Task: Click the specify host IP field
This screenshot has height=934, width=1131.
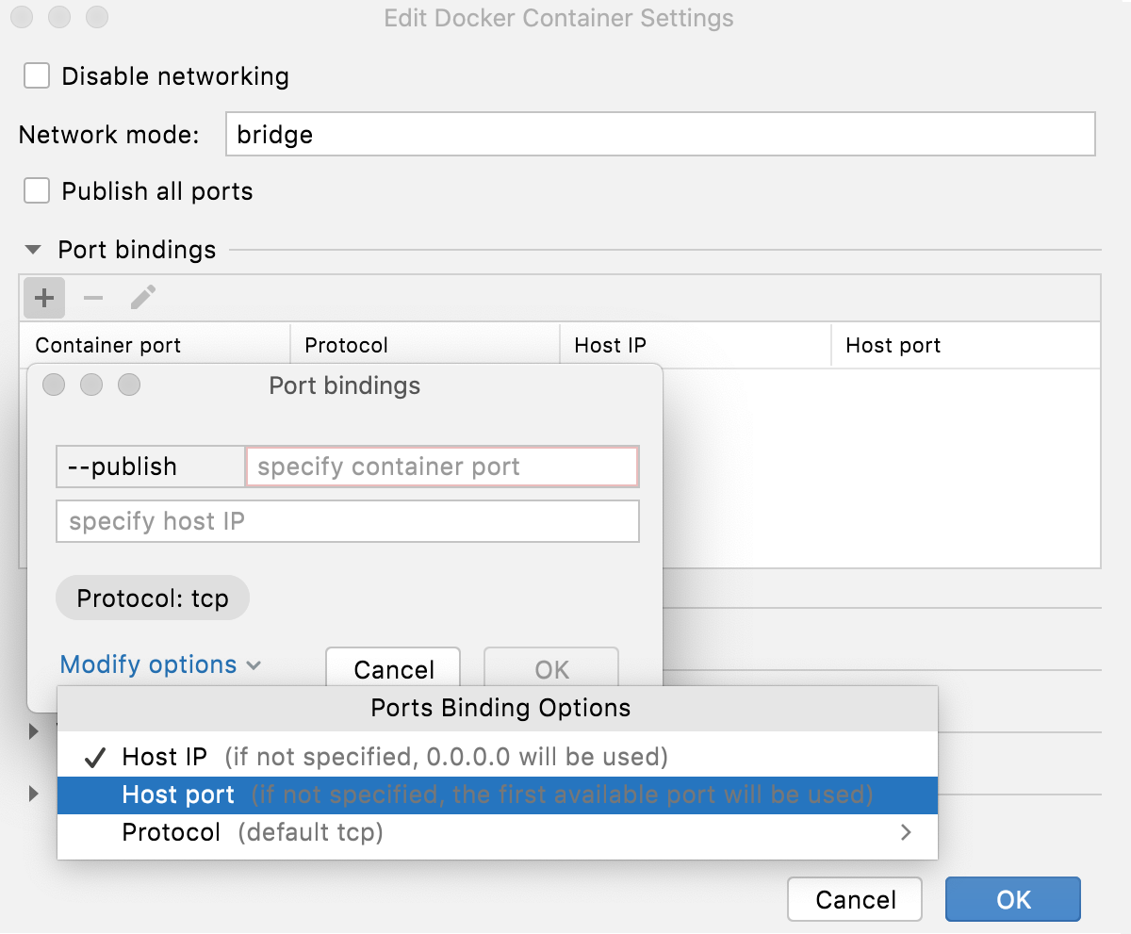Action: coord(347,520)
